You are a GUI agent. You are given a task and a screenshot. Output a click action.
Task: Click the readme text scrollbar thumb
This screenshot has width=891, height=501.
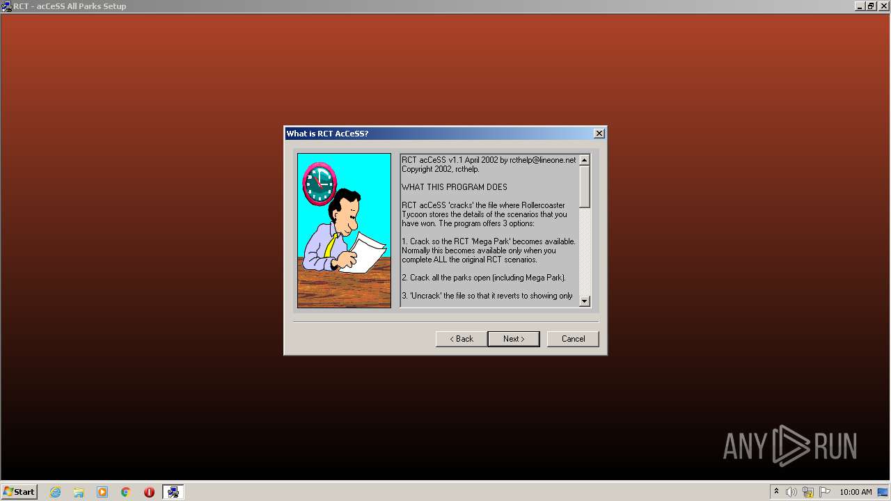point(585,186)
